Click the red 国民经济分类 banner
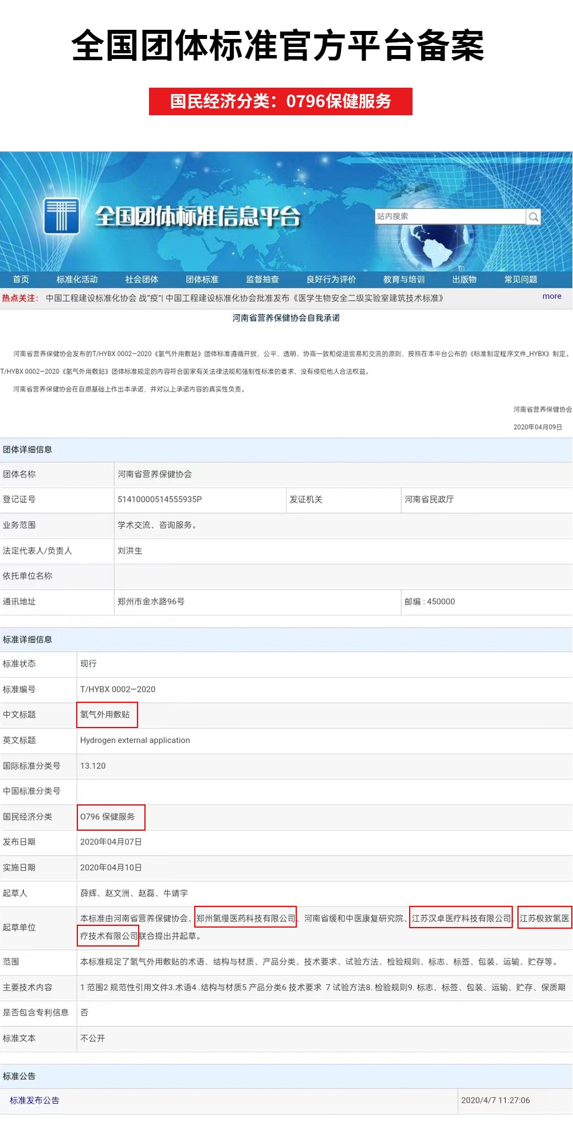 280,101
